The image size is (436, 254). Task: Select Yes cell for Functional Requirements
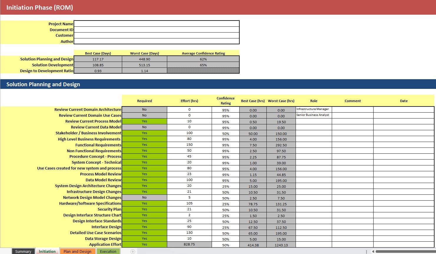point(144,145)
